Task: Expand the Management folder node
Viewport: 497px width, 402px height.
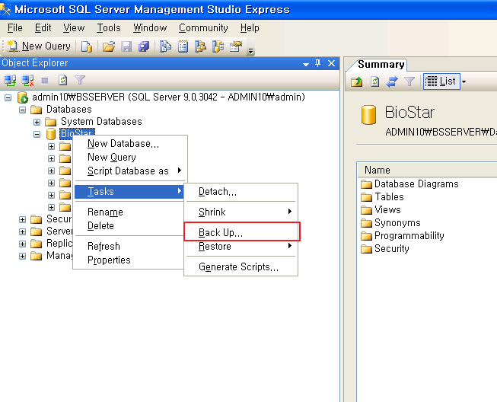Action: 23,256
